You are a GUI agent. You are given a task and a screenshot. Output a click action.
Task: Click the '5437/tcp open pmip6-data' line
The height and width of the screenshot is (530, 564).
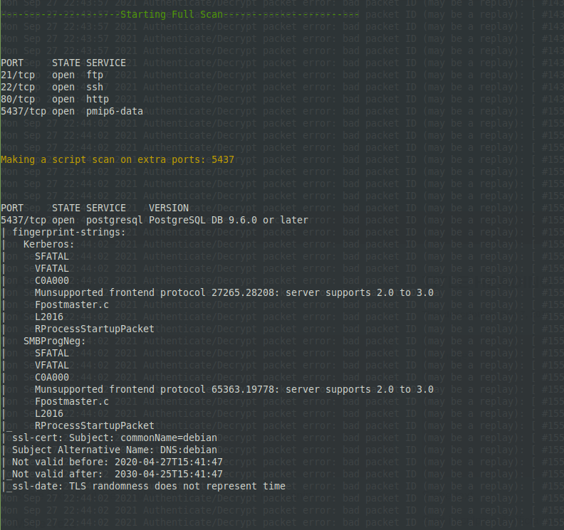point(72,112)
